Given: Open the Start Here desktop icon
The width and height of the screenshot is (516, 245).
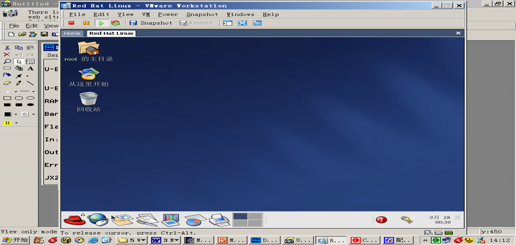Looking at the screenshot, I should (x=88, y=77).
